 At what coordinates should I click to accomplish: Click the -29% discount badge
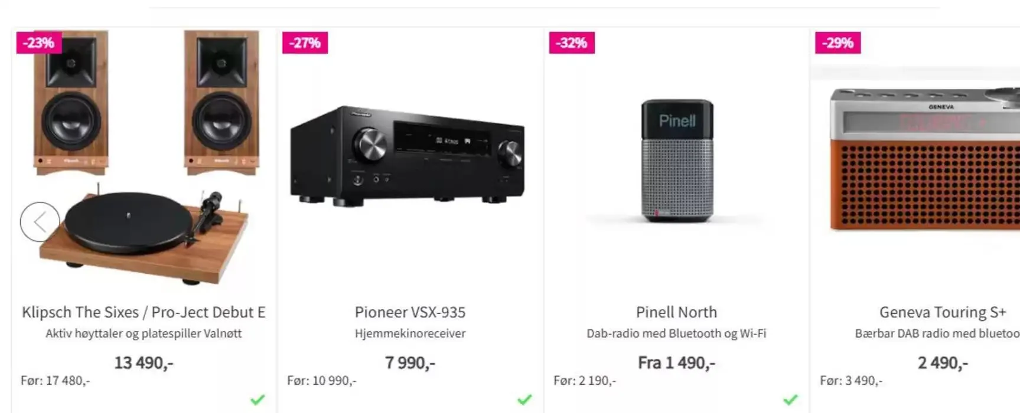coord(837,42)
